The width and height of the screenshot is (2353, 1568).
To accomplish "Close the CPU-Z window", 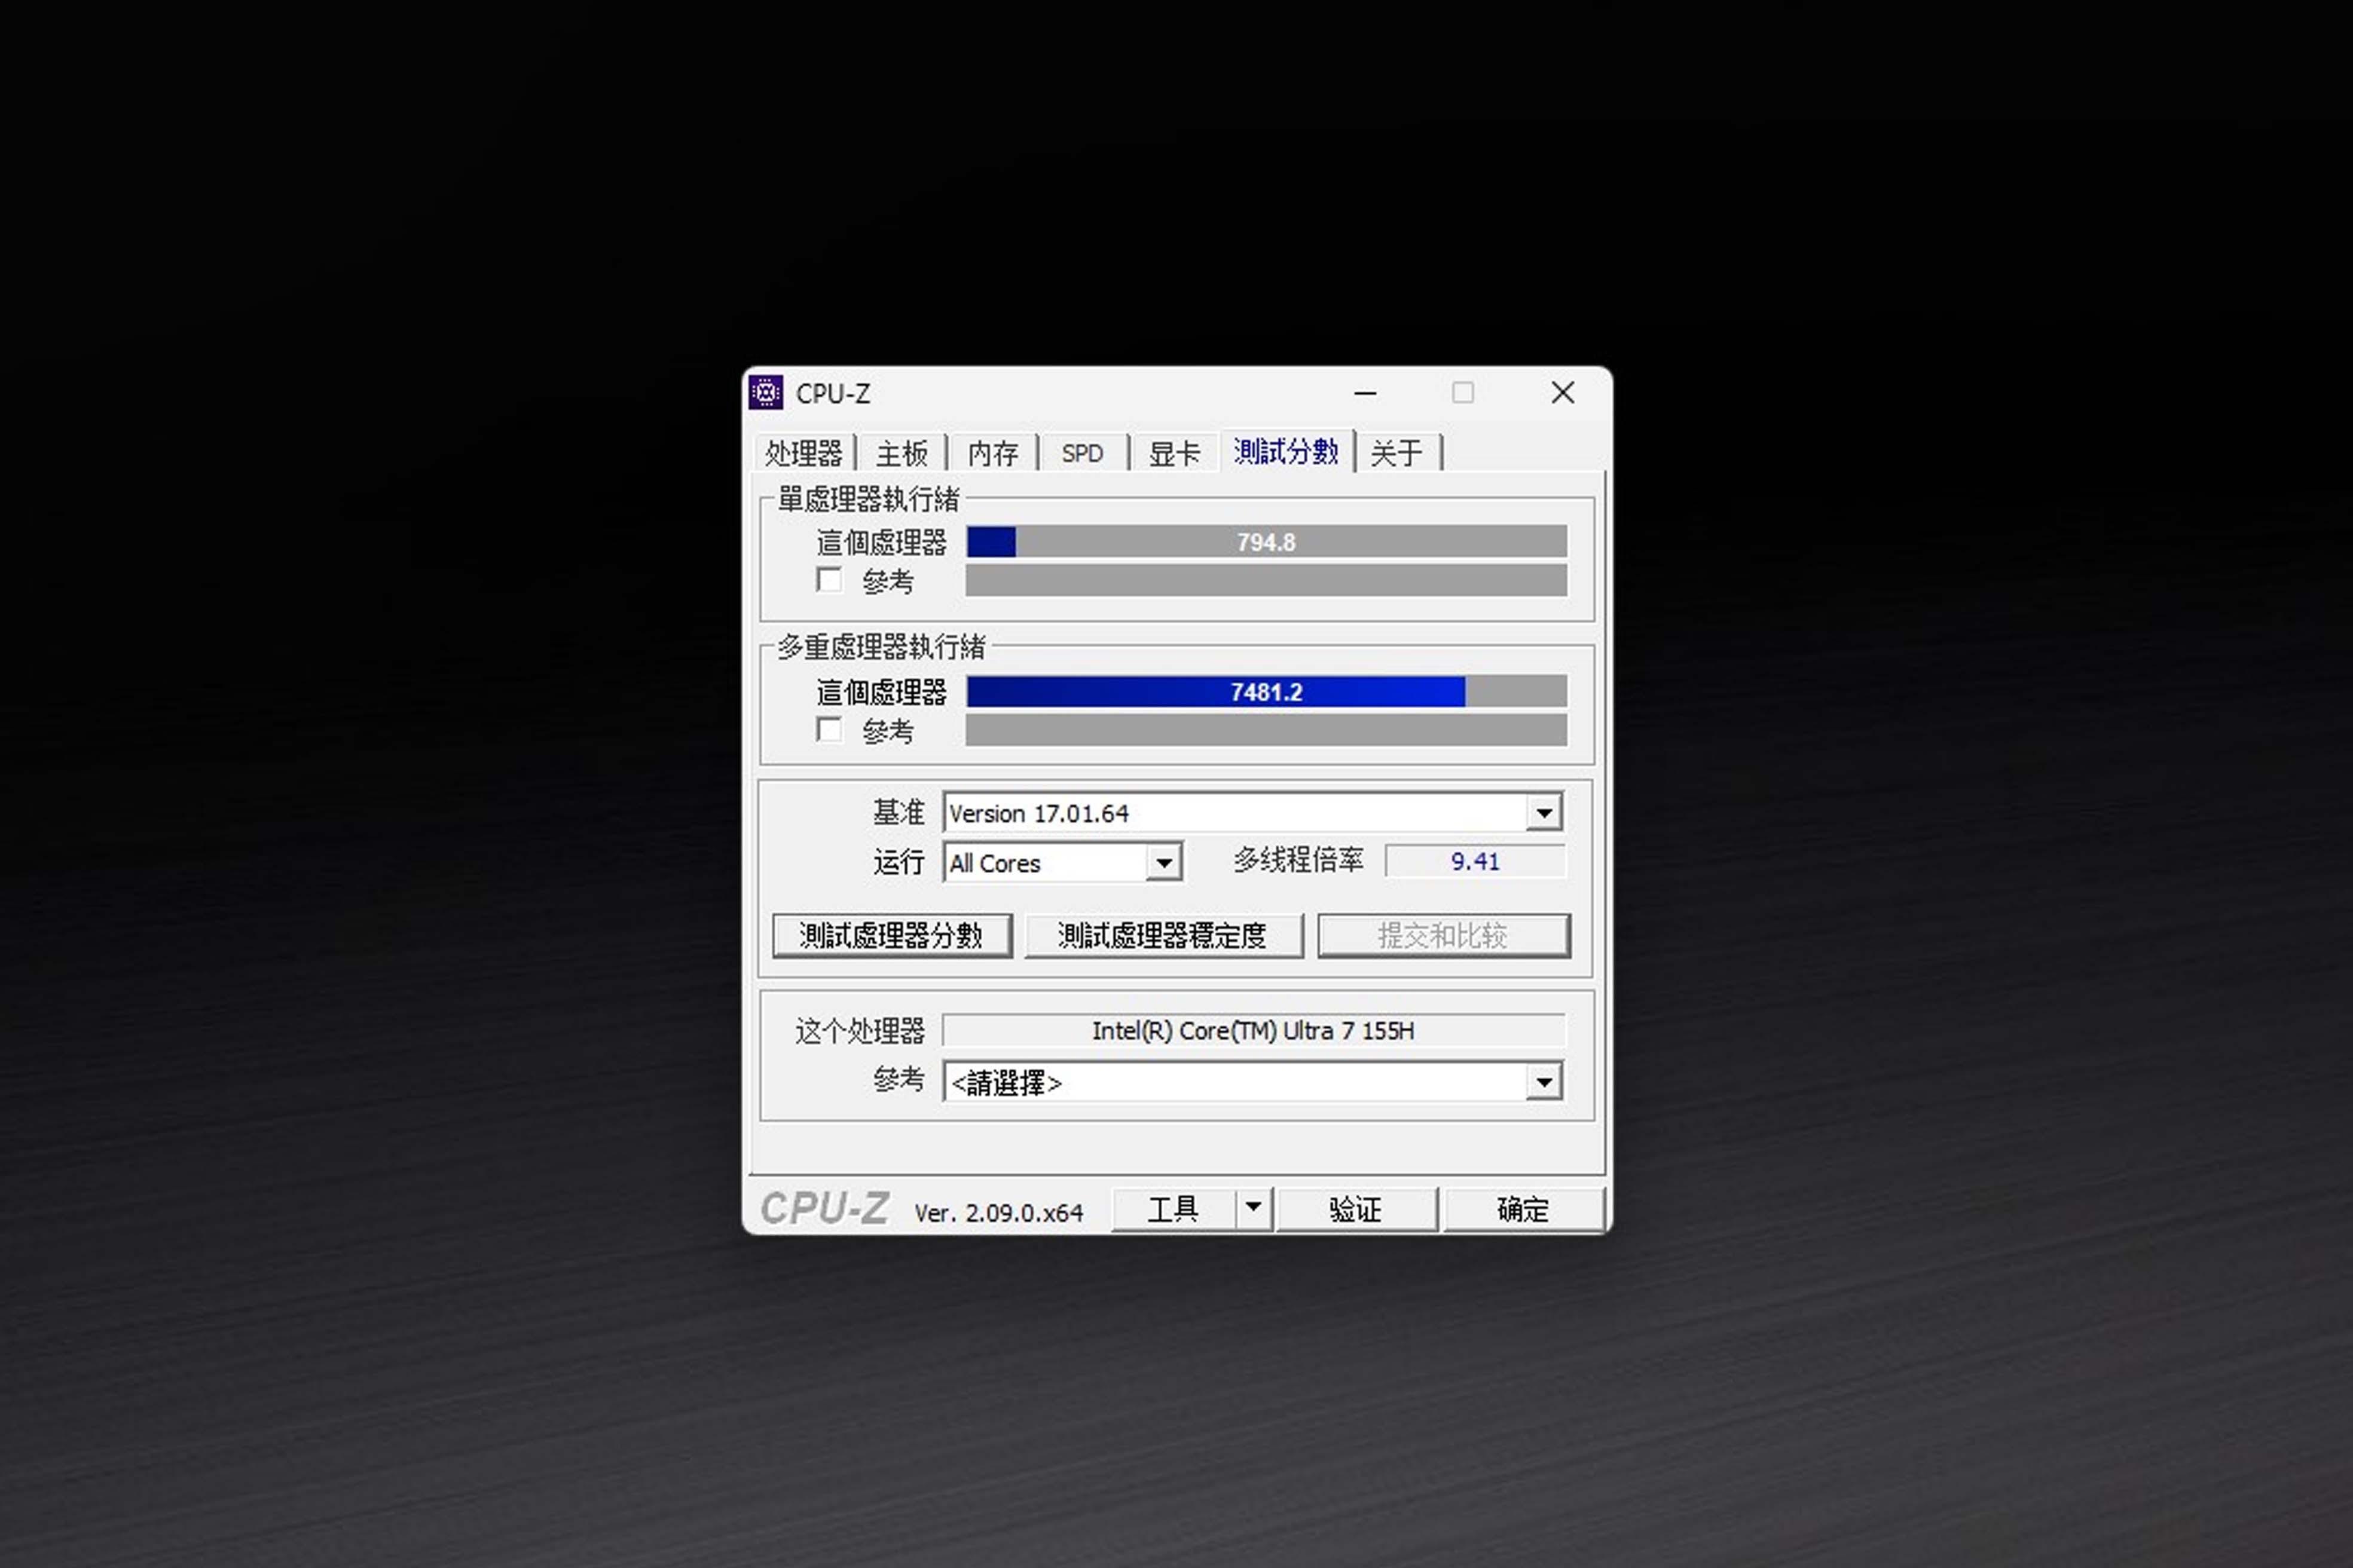I will [x=1563, y=393].
